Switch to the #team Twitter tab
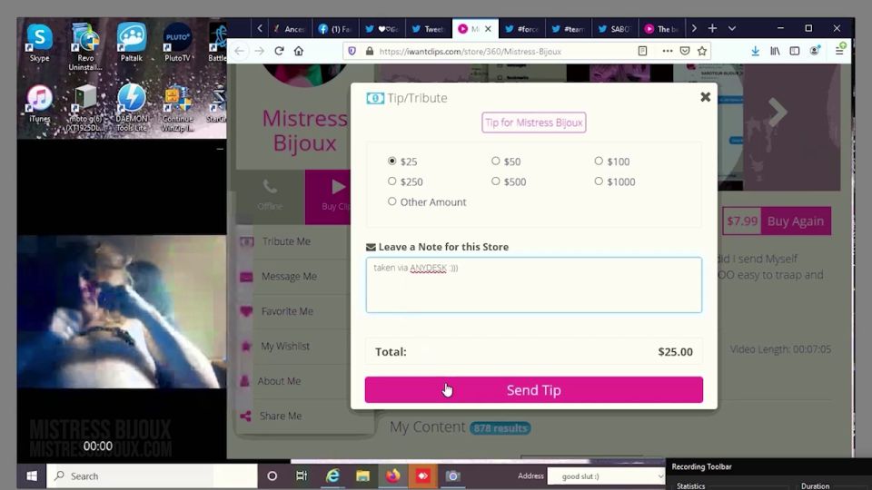This screenshot has height=490, width=872. 567,29
